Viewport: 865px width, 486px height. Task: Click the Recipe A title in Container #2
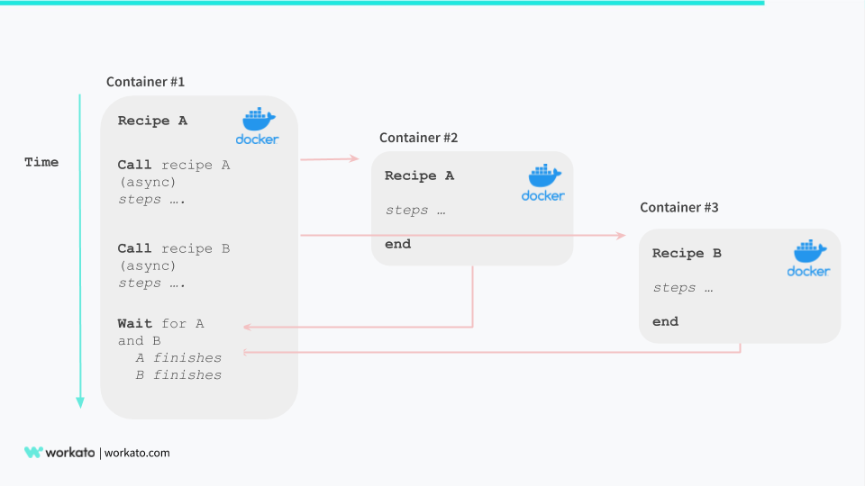tap(419, 176)
